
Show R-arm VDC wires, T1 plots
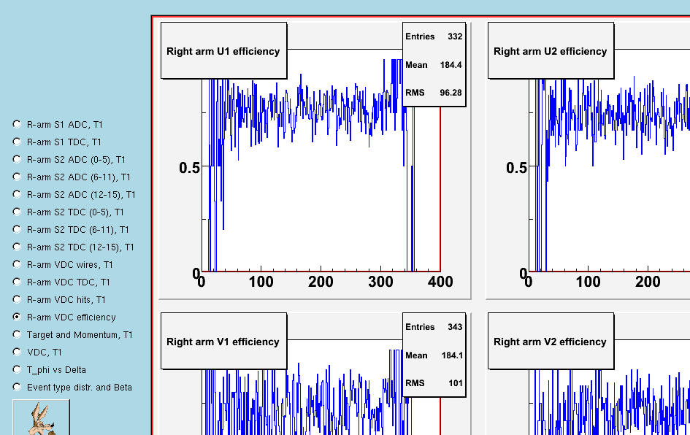click(17, 265)
